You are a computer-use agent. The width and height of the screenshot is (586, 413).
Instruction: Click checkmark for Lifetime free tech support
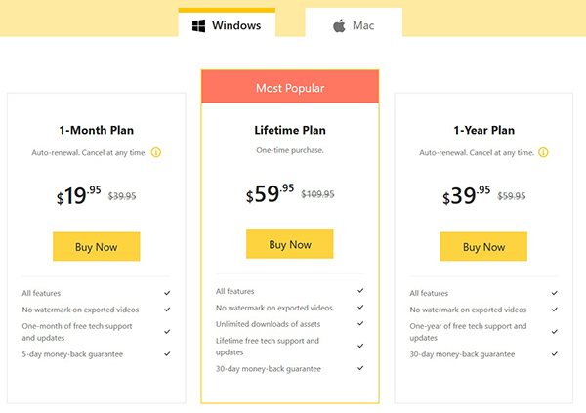360,346
